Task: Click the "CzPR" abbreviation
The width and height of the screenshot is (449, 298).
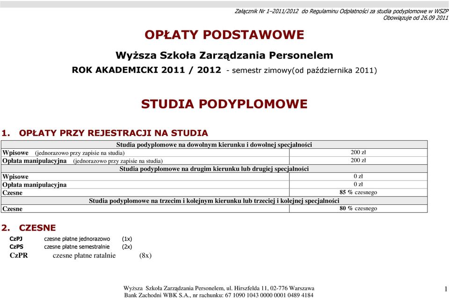Action: pyautogui.click(x=19, y=255)
